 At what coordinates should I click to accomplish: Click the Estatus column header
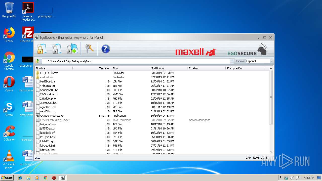207,68
